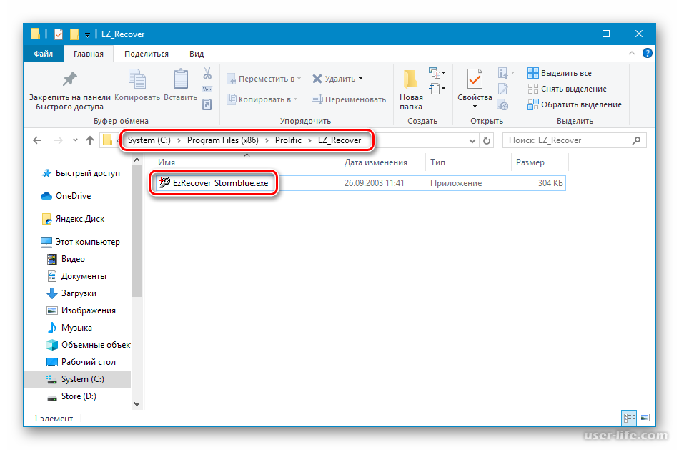Open the Файл tab

pyautogui.click(x=44, y=54)
